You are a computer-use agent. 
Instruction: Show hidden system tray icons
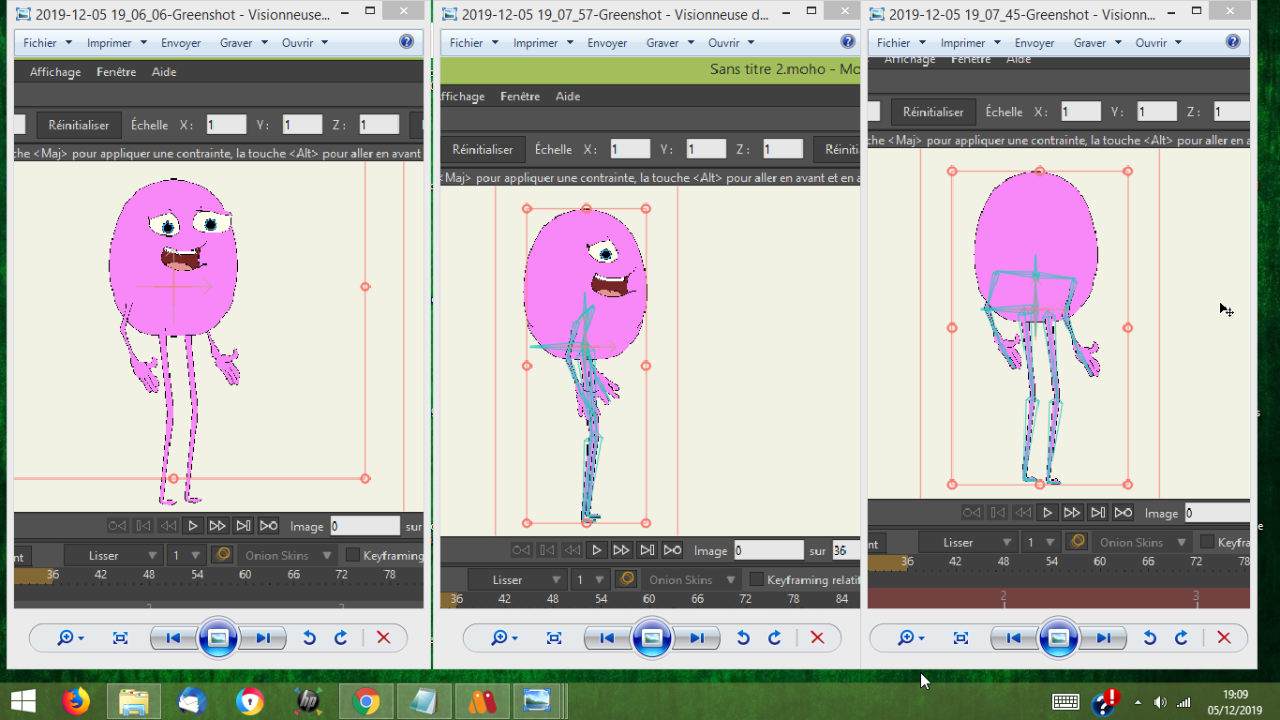1138,701
